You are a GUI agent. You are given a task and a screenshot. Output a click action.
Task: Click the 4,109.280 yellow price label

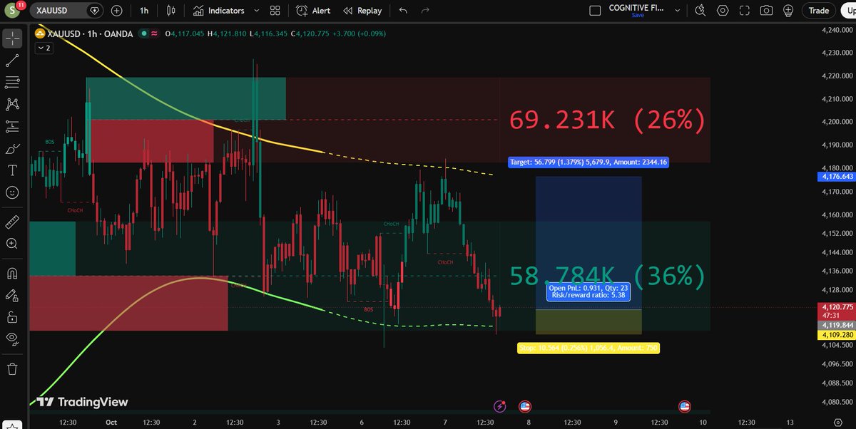(x=837, y=334)
